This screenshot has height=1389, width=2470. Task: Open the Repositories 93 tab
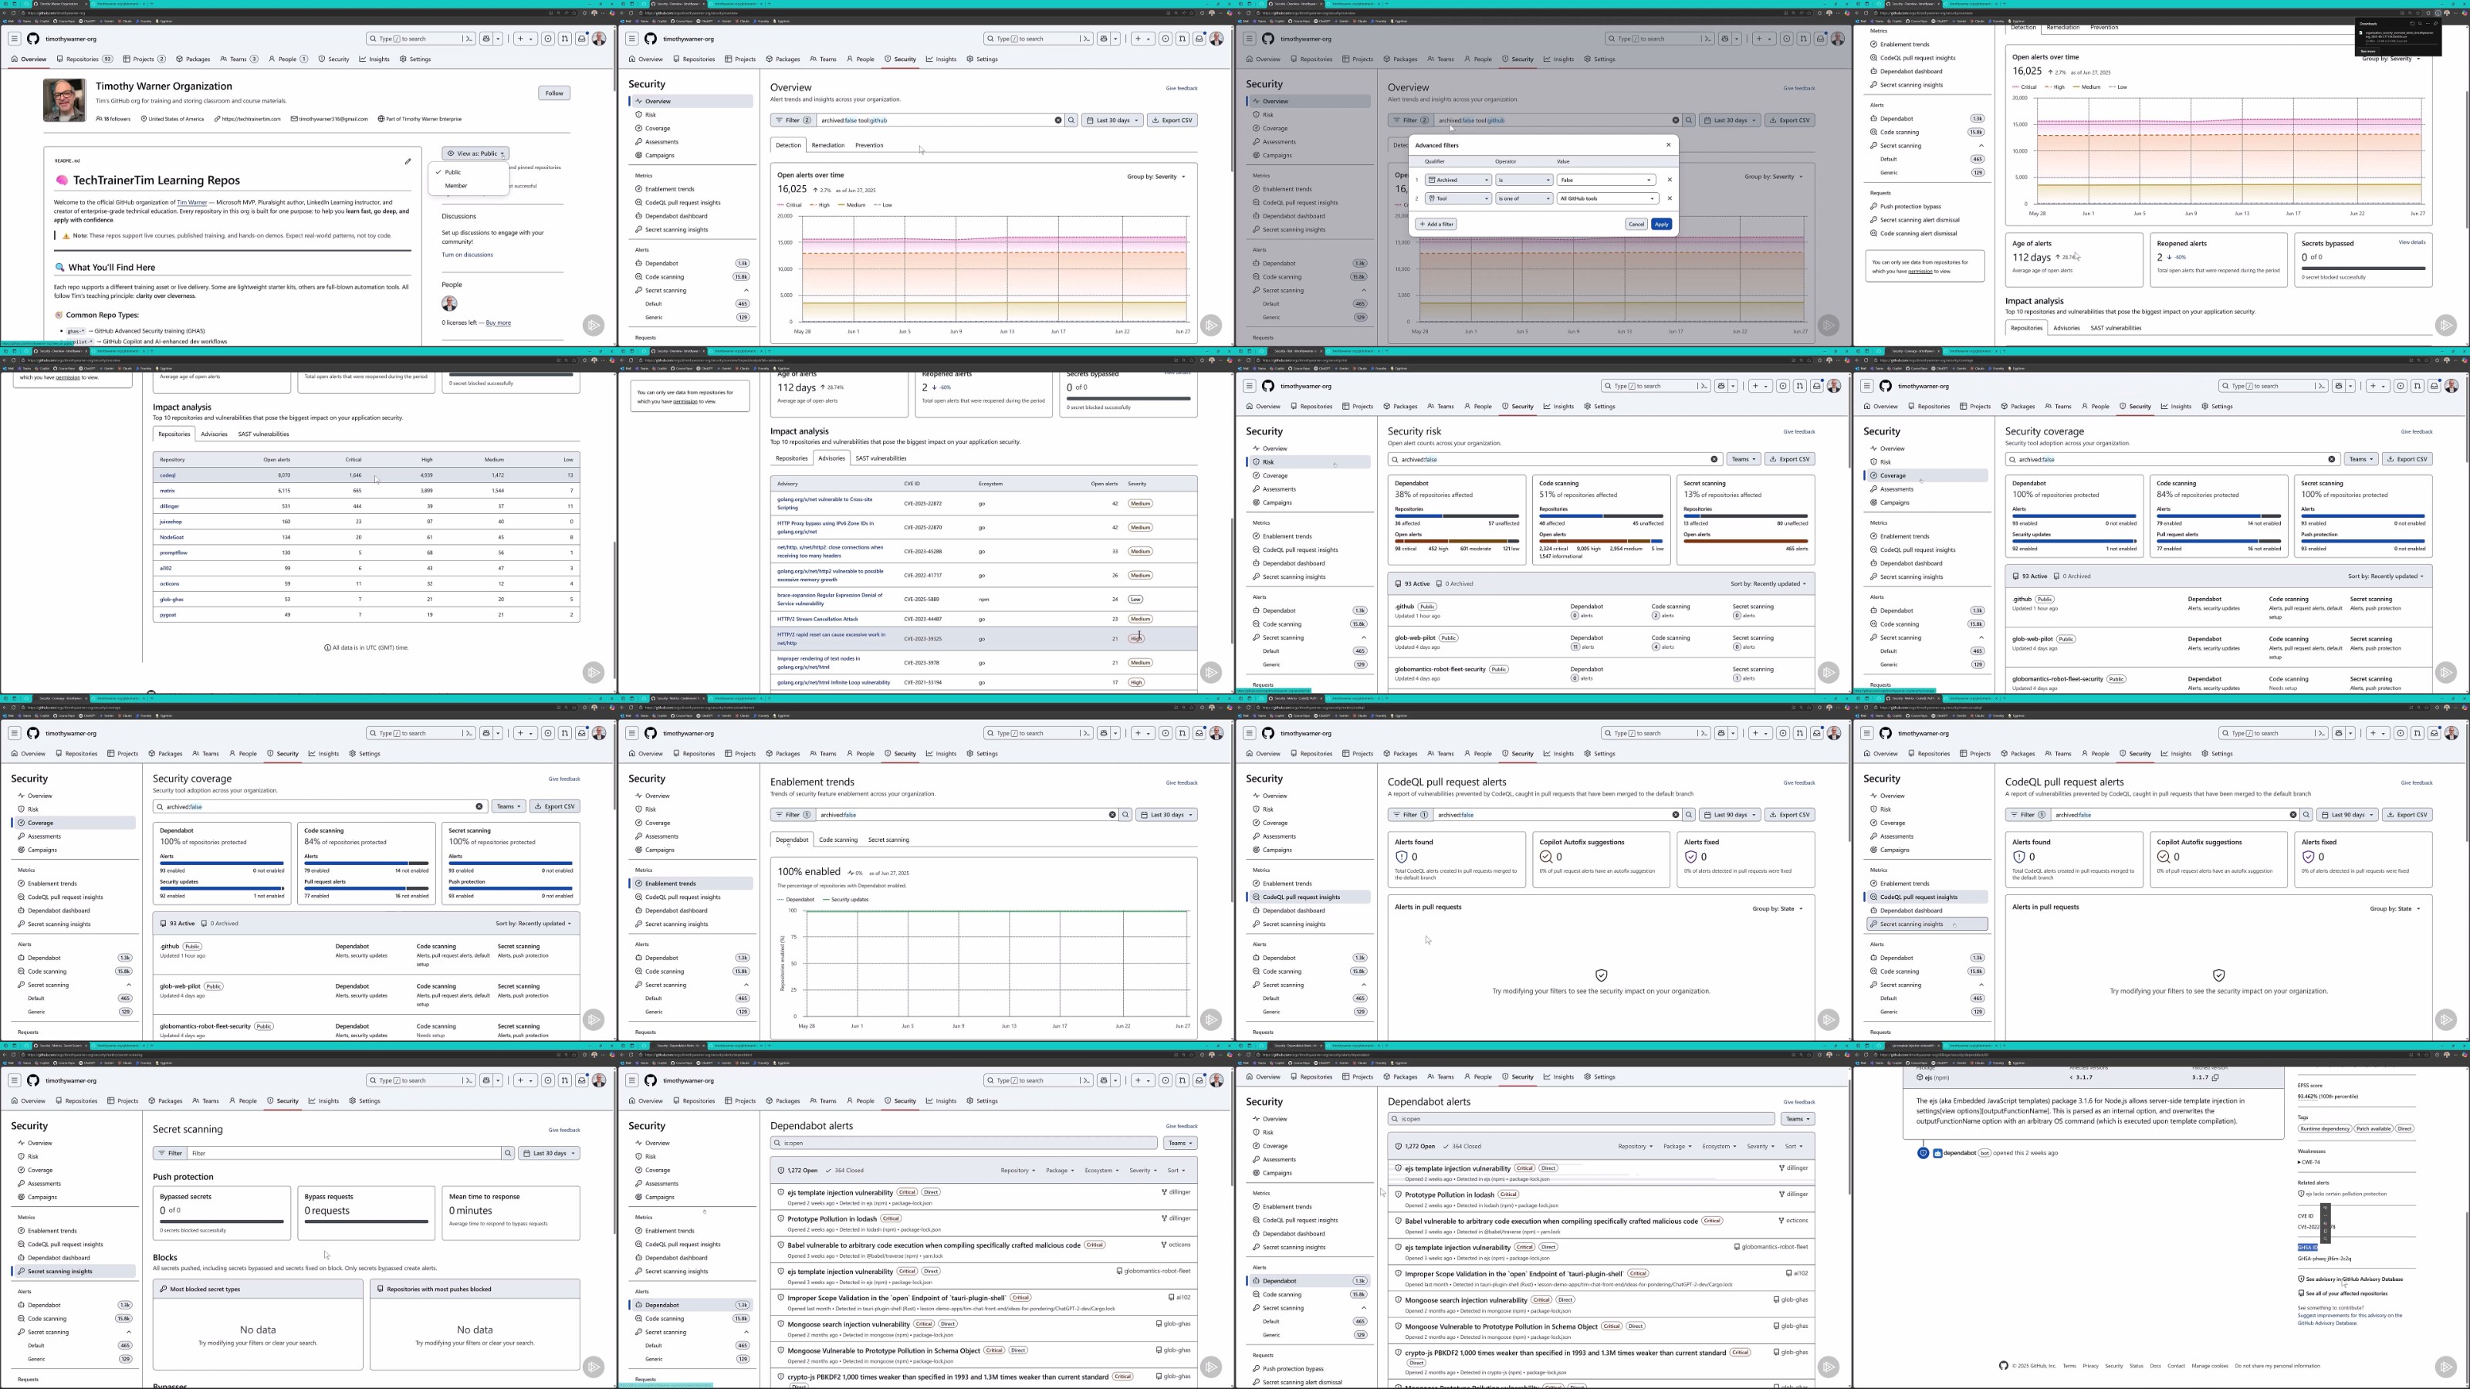point(86,59)
